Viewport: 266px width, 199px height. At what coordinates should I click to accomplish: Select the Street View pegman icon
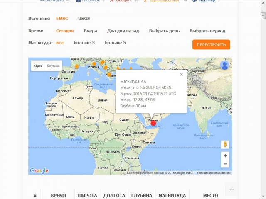click(225, 145)
